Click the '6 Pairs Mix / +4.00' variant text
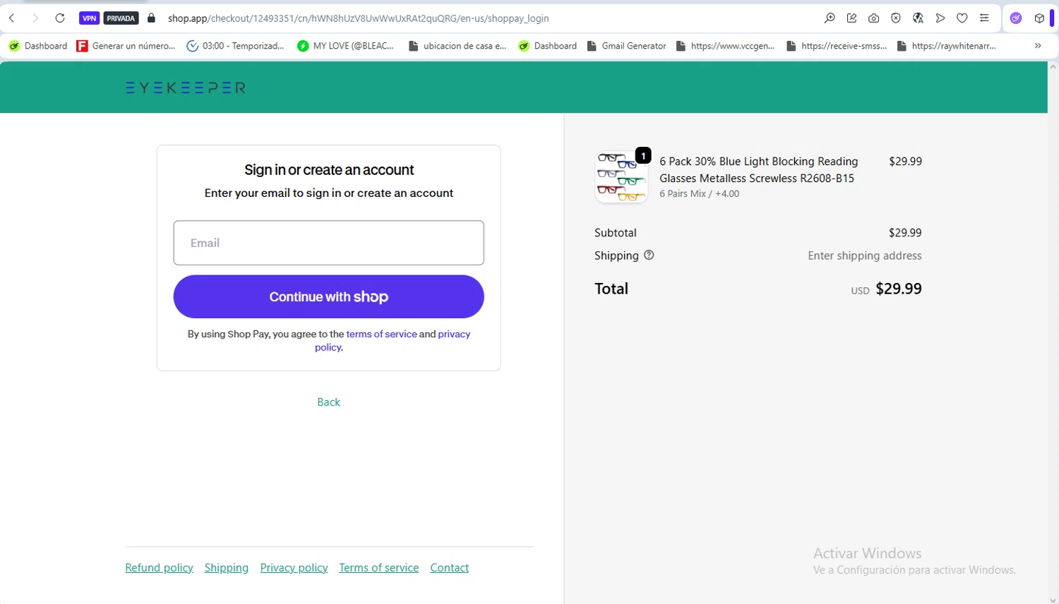This screenshot has width=1059, height=604. tap(700, 194)
